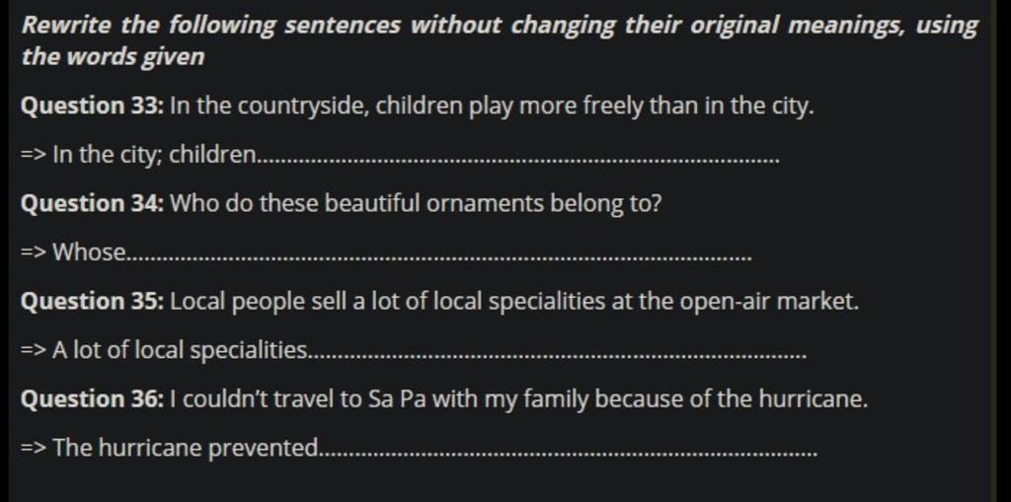Viewport: 1011px width, 502px height.
Task: Click the 'In the city; children' prompt text
Action: point(155,155)
